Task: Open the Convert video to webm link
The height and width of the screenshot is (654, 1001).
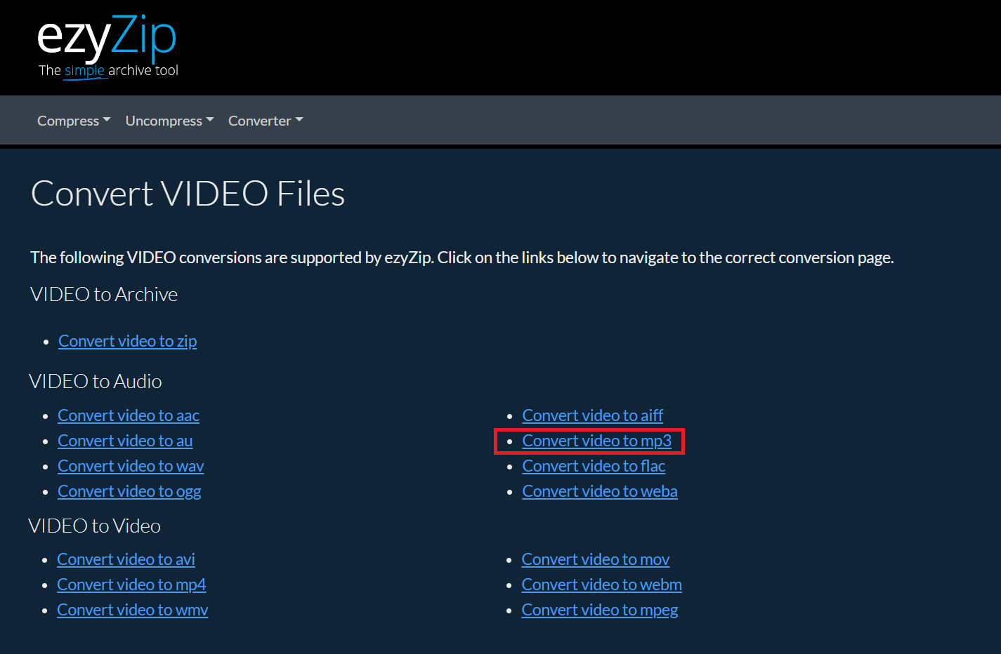Action: 601,585
